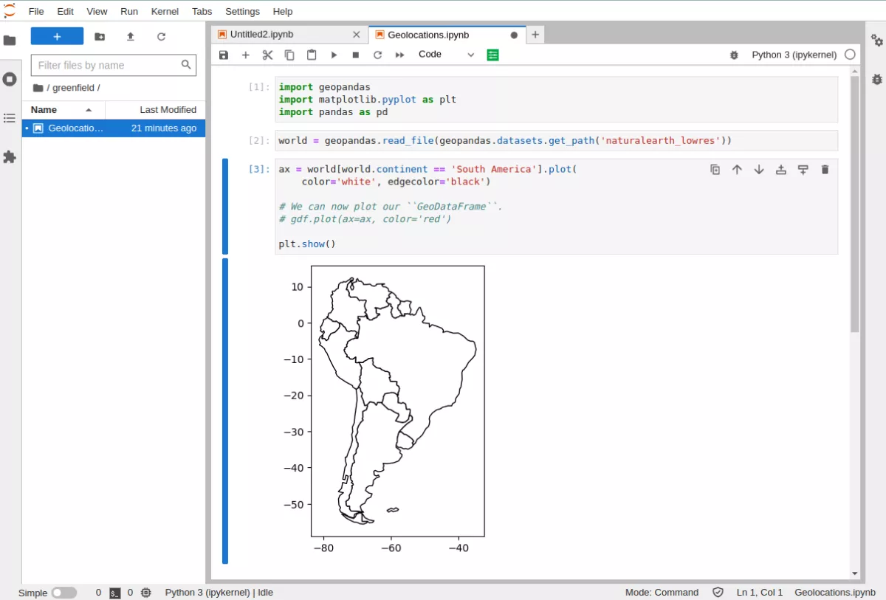The height and width of the screenshot is (600, 886).
Task: Open the extension manager puzzle icon
Action: 10,157
